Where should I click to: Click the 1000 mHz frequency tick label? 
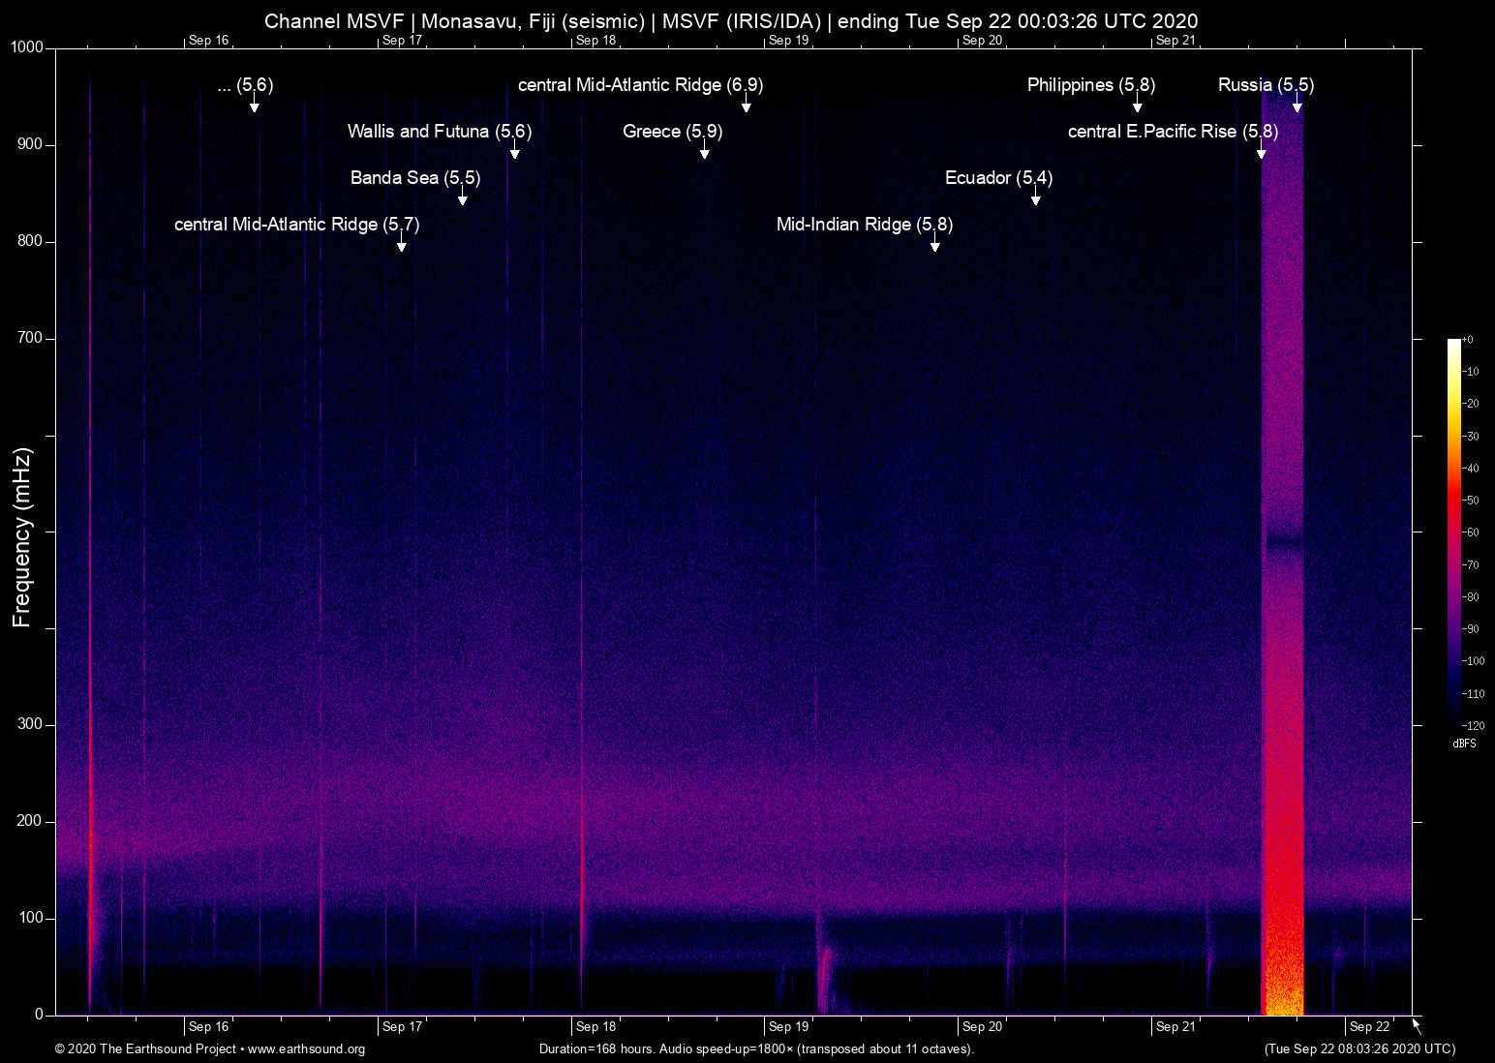pyautogui.click(x=26, y=47)
